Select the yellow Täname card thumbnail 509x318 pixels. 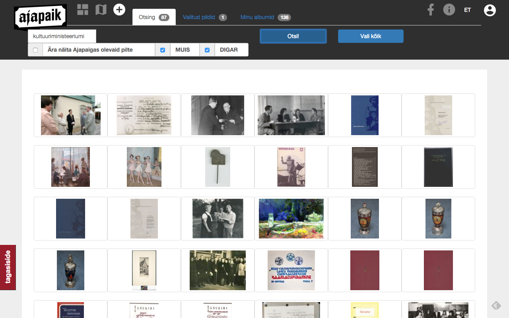click(365, 310)
